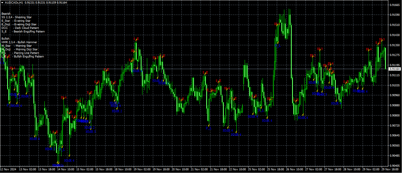
Task: Click the AUDCADc,H1 chart title text
Action: point(14,2)
